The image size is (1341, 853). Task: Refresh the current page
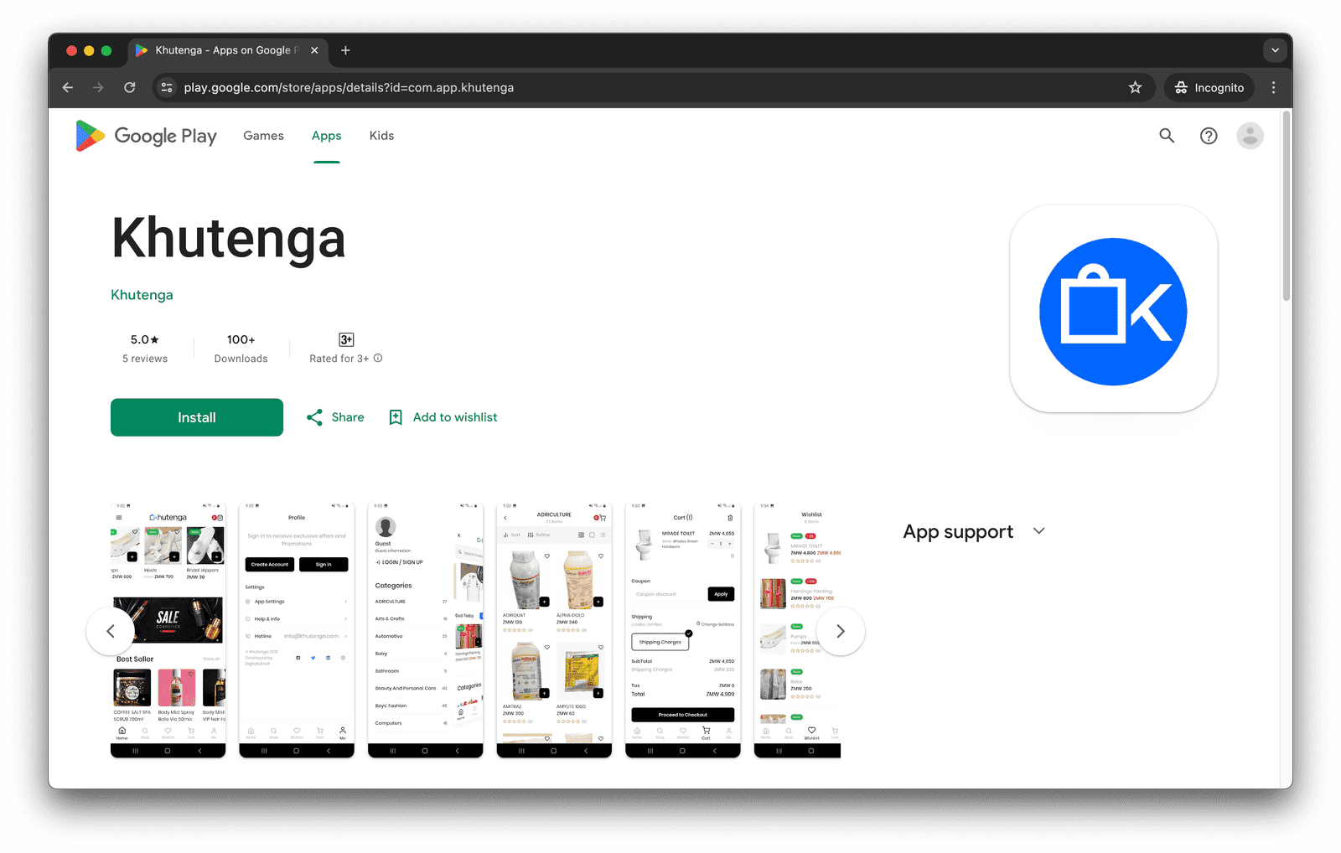point(129,87)
